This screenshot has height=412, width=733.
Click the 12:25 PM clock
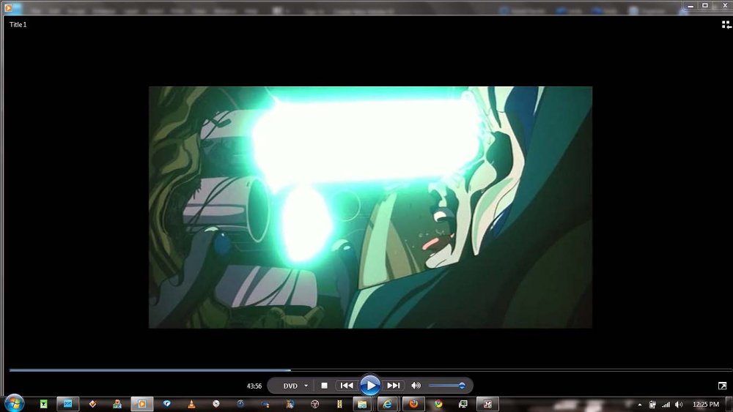coord(705,404)
